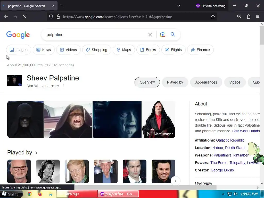Open the first hooded Palpatine image

25,119
